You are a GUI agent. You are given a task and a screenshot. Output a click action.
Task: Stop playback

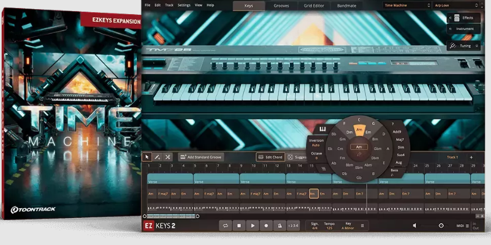coord(239,225)
